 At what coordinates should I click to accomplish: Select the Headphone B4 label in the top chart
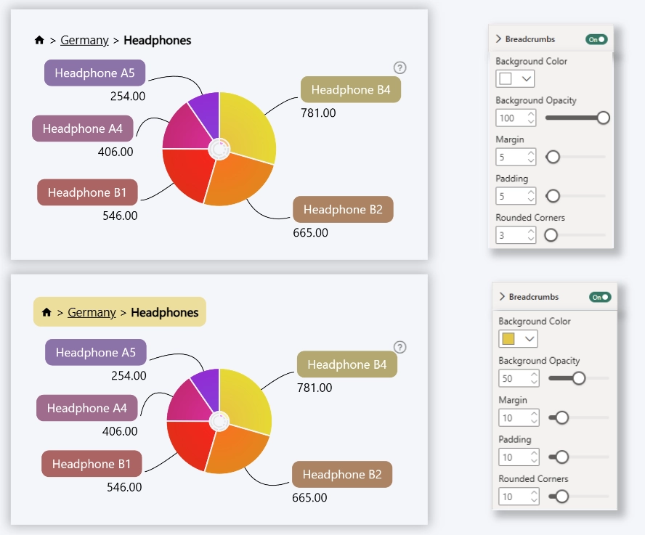coord(351,90)
